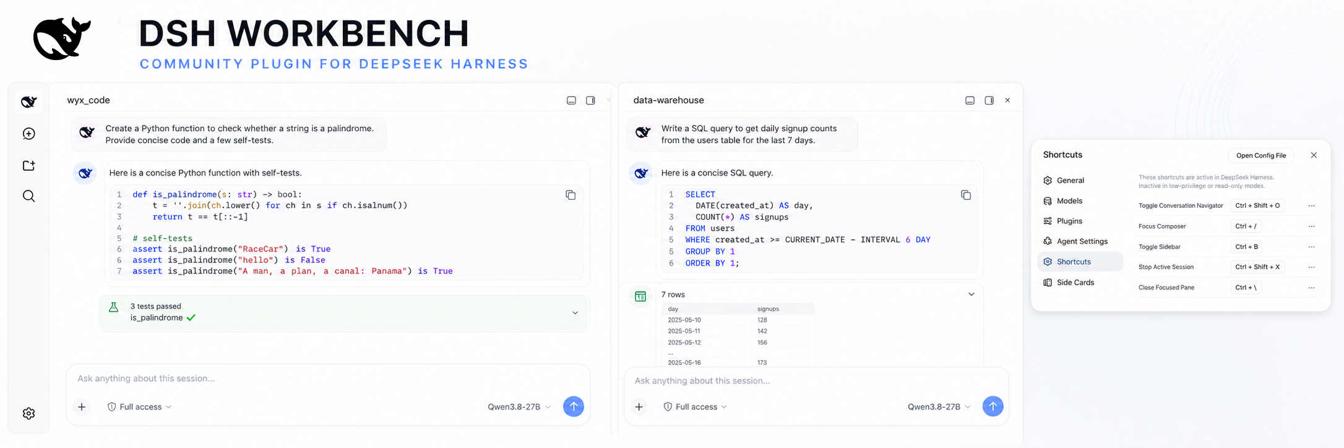Click the table icon beside 7 rows
This screenshot has height=448, width=1344.
tap(640, 296)
